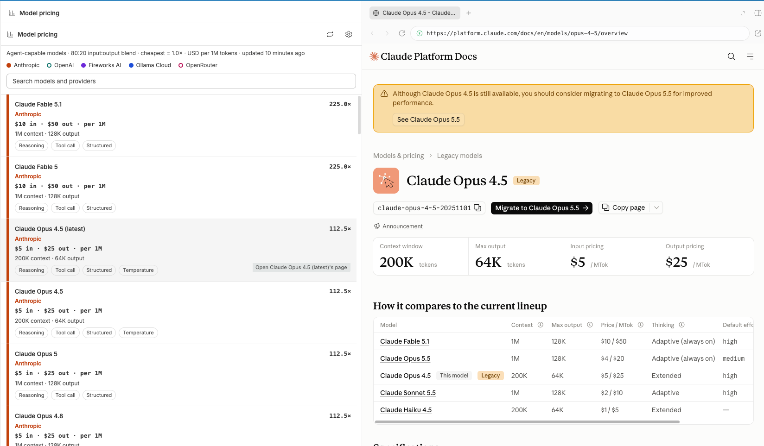Click the loading spinner icon at top right
This screenshot has height=446, width=764.
click(x=743, y=13)
